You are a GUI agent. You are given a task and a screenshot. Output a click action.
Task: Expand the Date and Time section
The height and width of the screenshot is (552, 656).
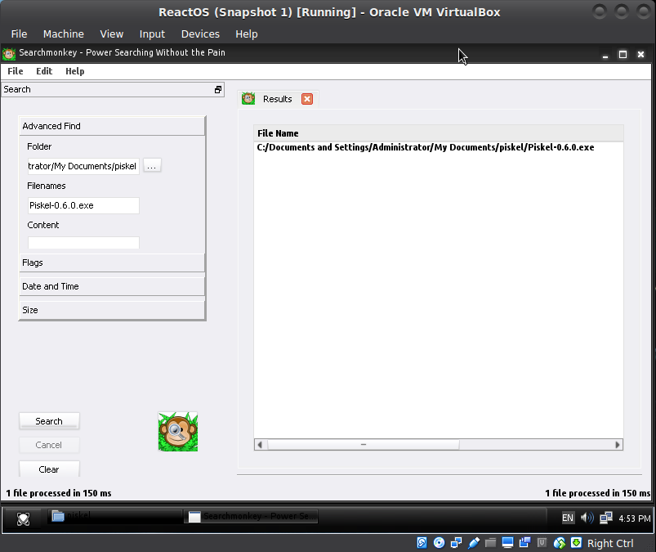point(112,286)
